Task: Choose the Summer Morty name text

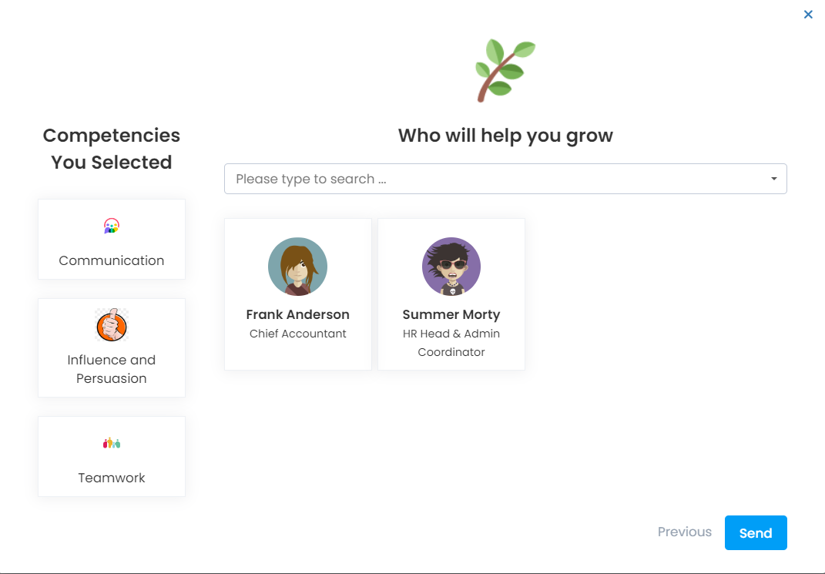Action: coord(451,314)
